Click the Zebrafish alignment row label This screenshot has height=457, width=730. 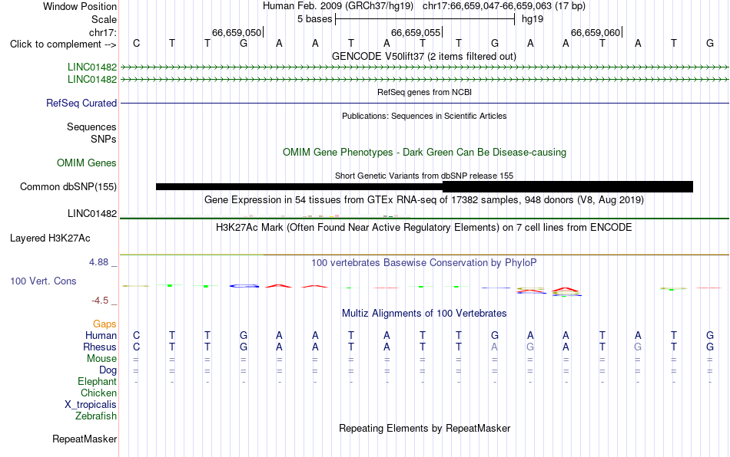[x=96, y=416]
